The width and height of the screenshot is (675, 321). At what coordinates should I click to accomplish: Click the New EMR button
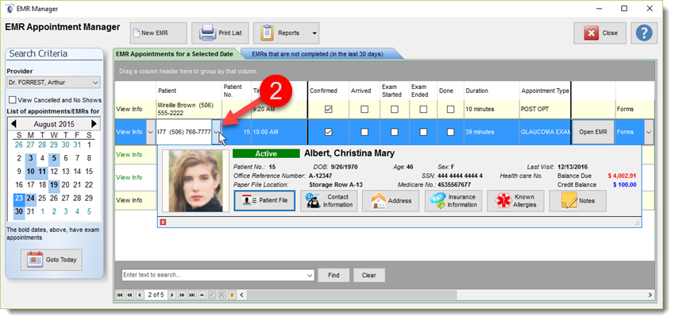(158, 33)
